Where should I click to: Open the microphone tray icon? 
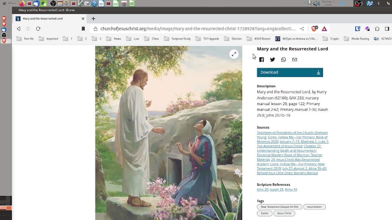310,3
